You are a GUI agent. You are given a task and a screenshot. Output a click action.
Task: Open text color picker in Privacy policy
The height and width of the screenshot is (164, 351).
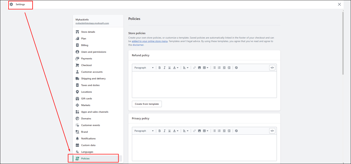tap(176, 131)
